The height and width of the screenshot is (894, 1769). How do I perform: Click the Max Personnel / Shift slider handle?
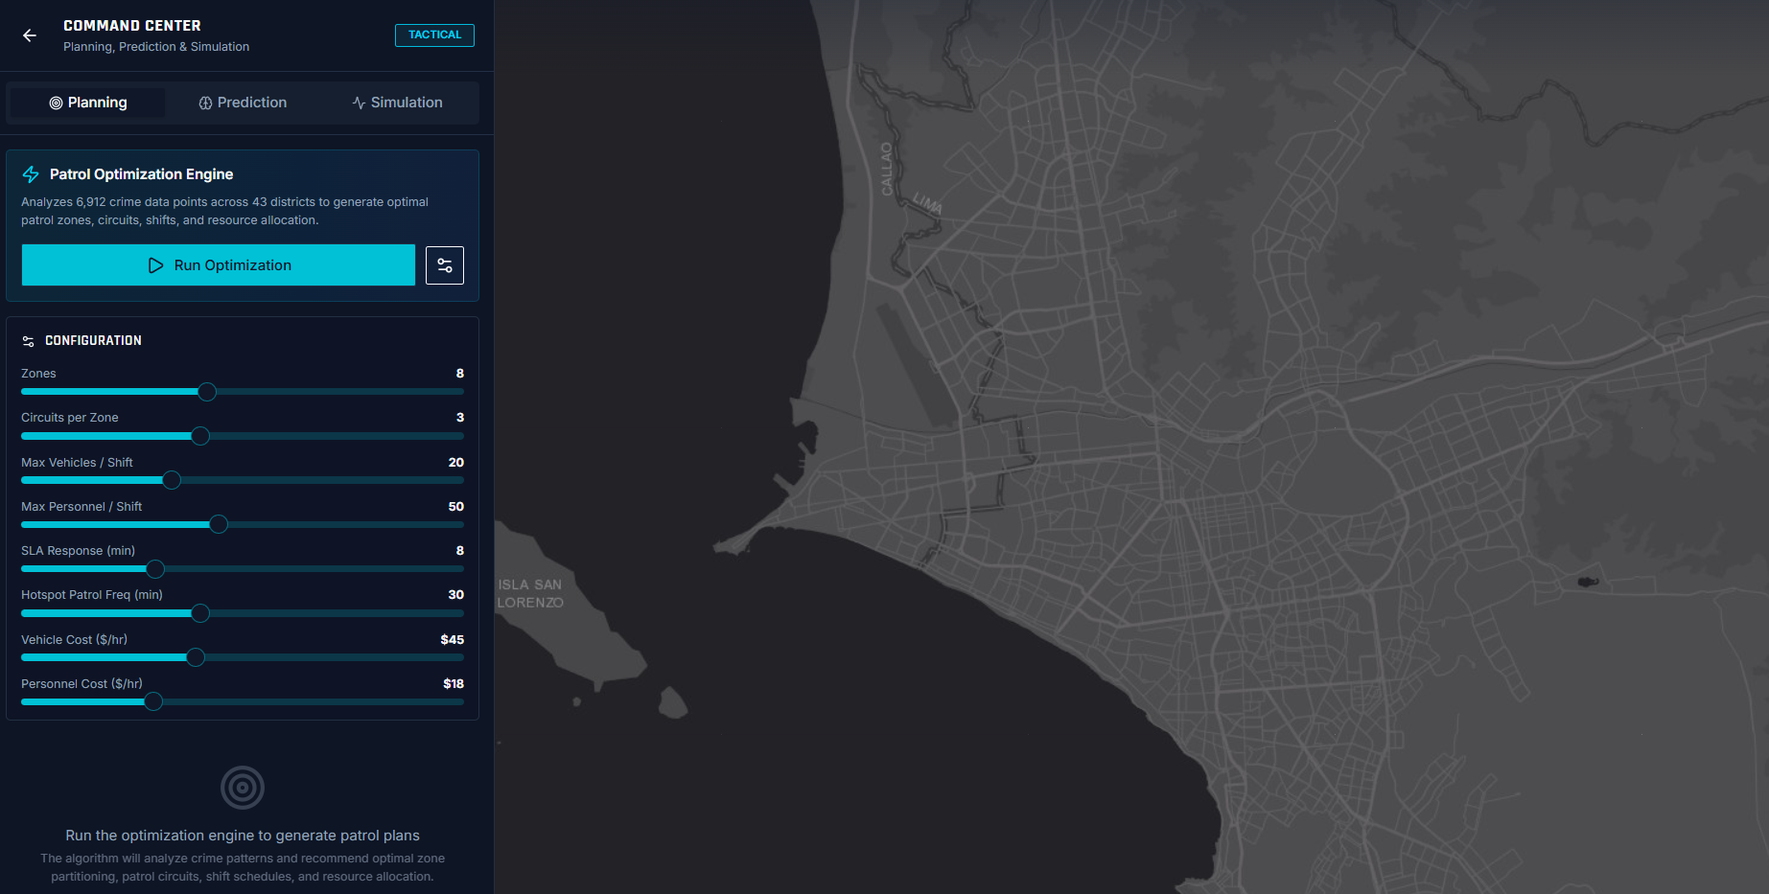tap(219, 524)
